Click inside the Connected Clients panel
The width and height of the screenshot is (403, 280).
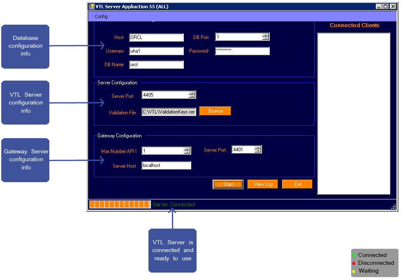[354, 111]
